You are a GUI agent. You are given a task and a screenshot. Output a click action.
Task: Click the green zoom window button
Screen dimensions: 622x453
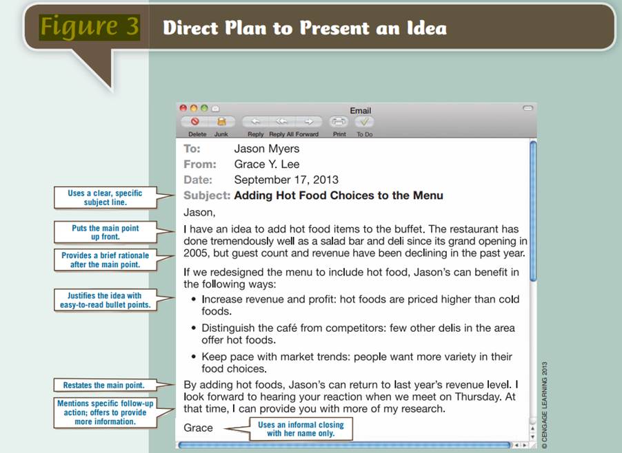(204, 108)
